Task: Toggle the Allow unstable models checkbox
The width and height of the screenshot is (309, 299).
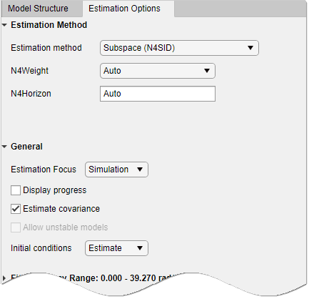Action: coord(16,227)
